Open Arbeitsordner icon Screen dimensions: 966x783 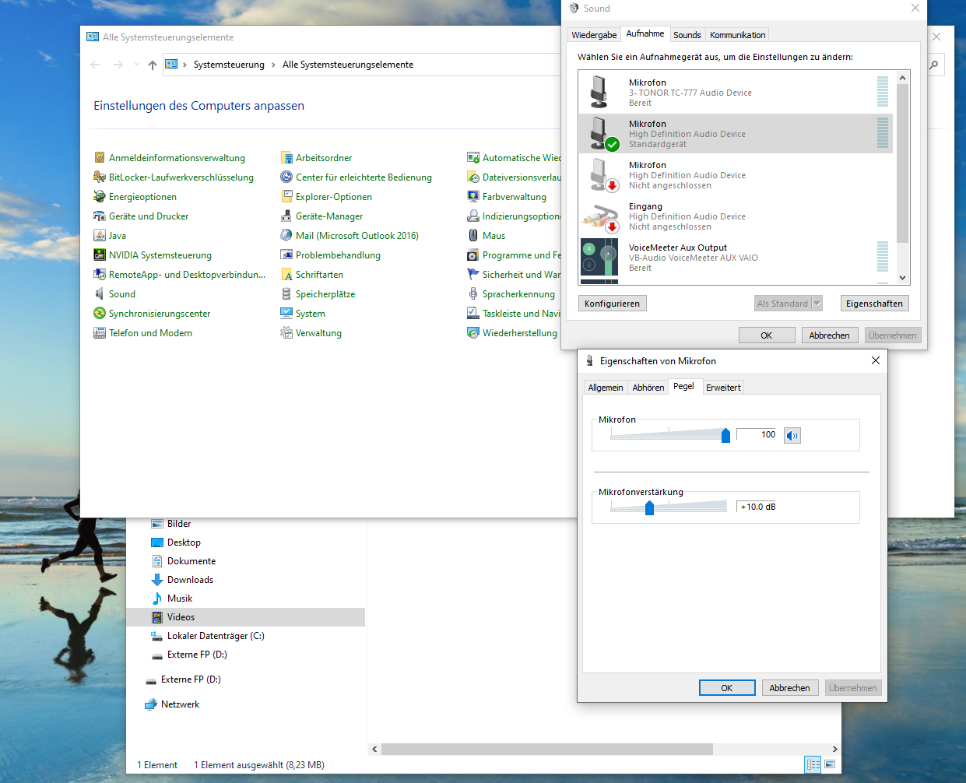tap(286, 158)
